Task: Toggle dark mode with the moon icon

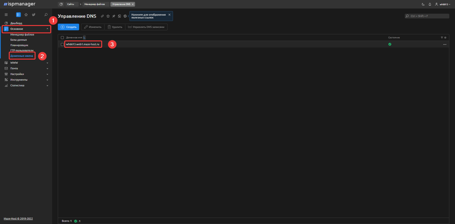Action: pyautogui.click(x=423, y=4)
